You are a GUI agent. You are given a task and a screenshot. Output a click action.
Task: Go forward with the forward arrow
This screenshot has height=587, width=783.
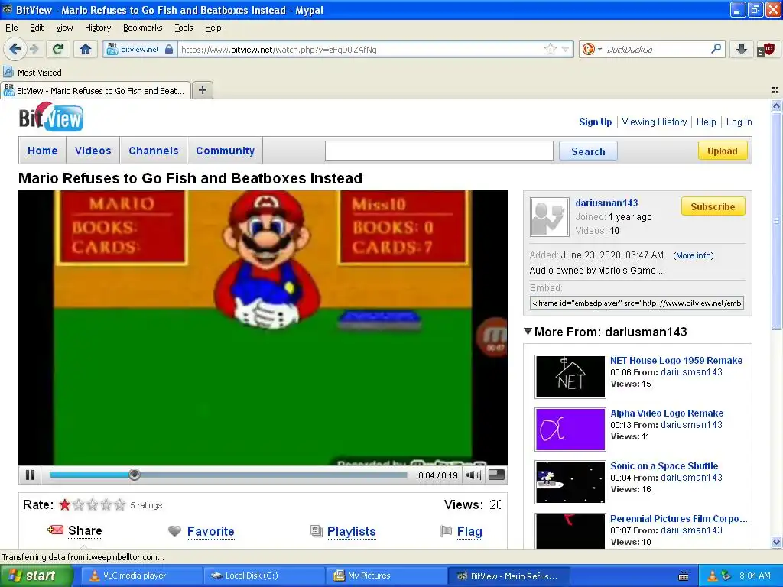coord(34,49)
